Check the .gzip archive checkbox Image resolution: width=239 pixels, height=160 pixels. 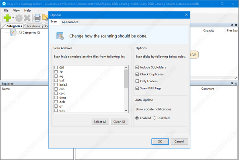56,110
